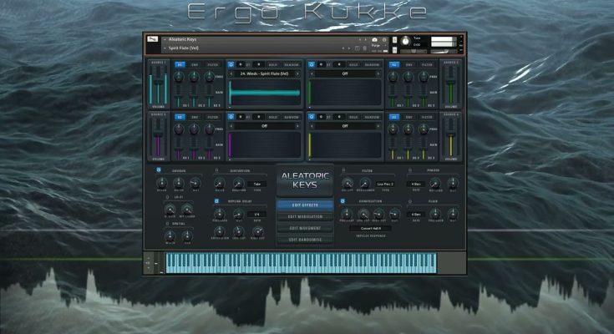Click the Kontakt wrench logo icon
614x334 pixels.
(x=151, y=39)
